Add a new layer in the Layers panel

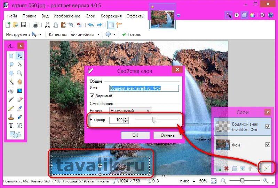219,168
